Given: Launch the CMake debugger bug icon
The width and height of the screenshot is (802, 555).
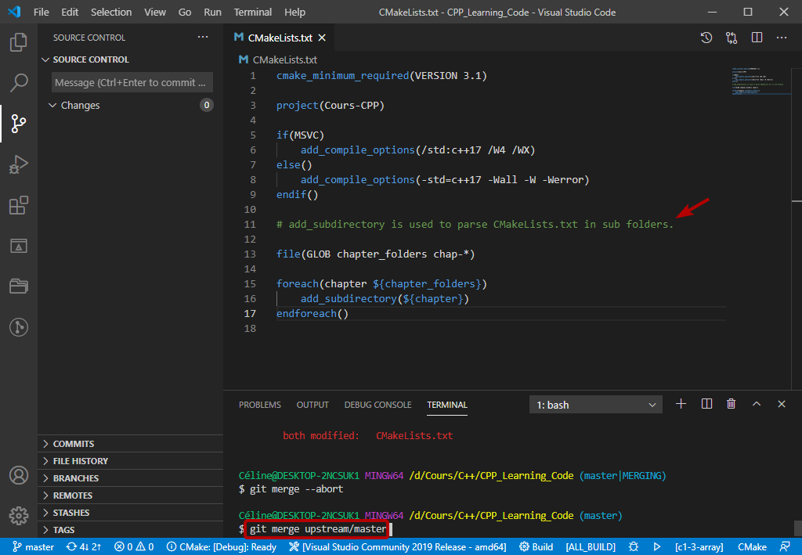Looking at the screenshot, I should point(634,547).
